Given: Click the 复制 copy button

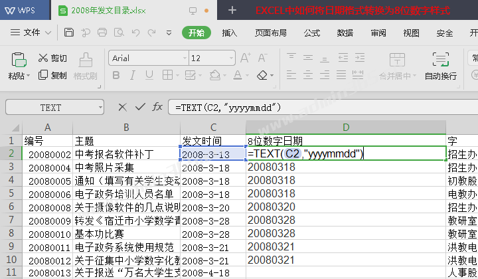Looking at the screenshot, I should click(52, 75).
